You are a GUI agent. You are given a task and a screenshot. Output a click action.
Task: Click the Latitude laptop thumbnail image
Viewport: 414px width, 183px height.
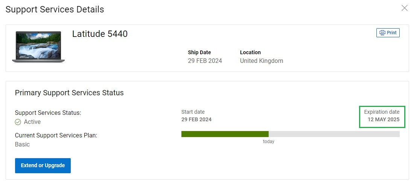(x=38, y=47)
